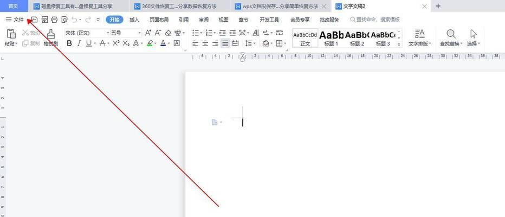Apply the green highlight color

(150, 43)
